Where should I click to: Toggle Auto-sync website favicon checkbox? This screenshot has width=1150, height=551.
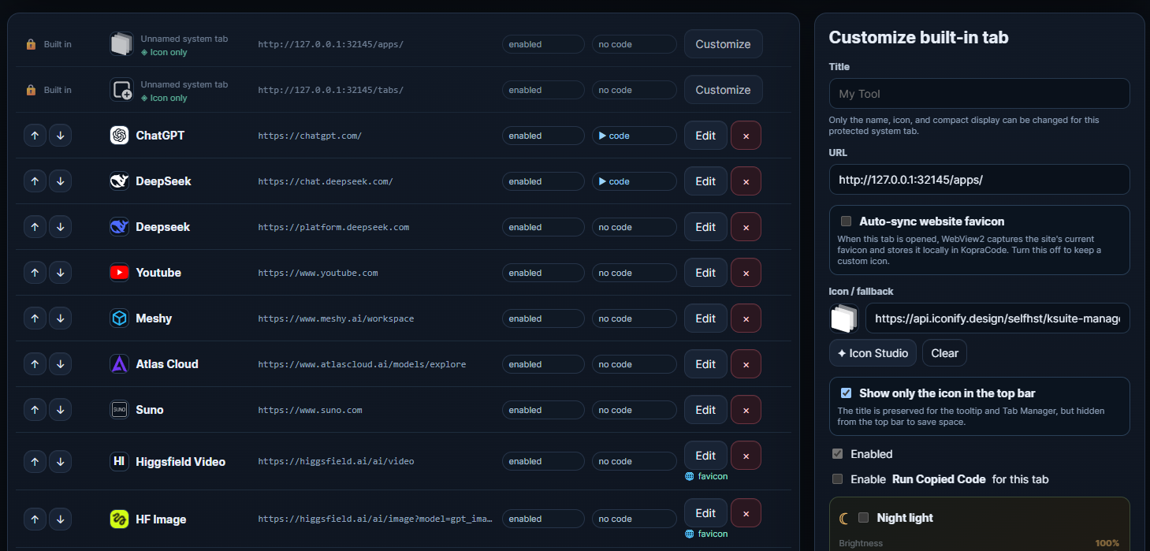click(x=846, y=222)
